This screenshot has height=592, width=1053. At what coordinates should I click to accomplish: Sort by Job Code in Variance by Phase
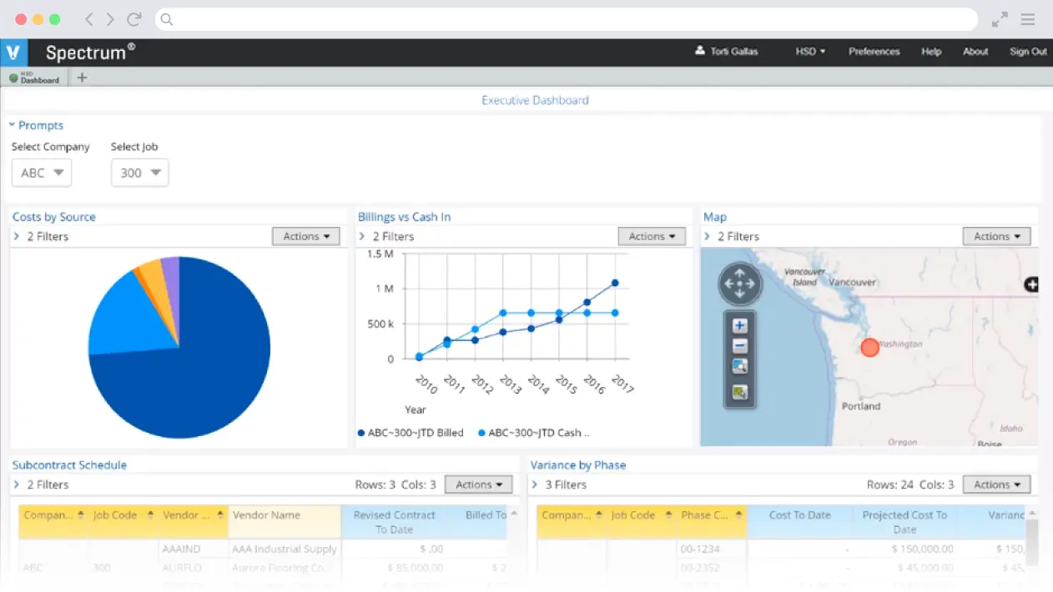tap(668, 515)
